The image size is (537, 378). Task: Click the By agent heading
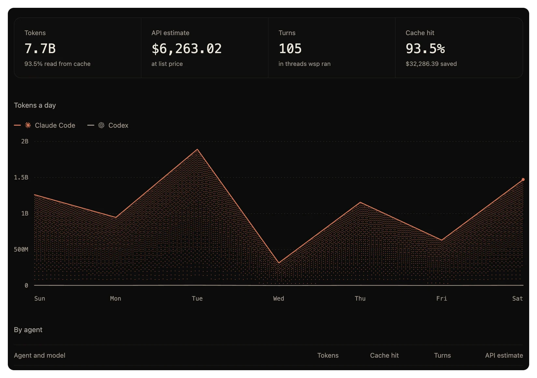(x=28, y=330)
